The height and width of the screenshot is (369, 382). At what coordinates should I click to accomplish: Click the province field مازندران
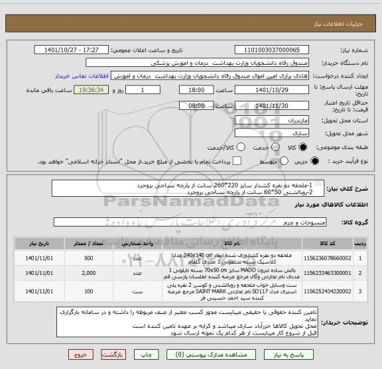(272, 121)
